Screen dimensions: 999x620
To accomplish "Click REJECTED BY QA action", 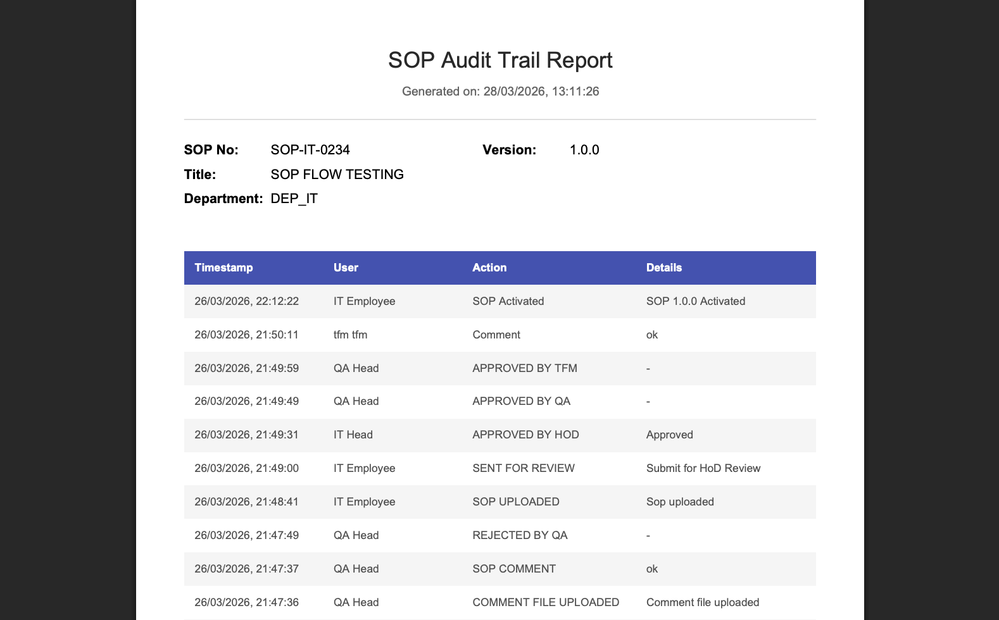I will click(520, 535).
